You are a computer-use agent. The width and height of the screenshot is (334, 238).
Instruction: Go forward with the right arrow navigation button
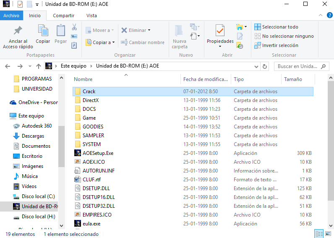(20, 66)
